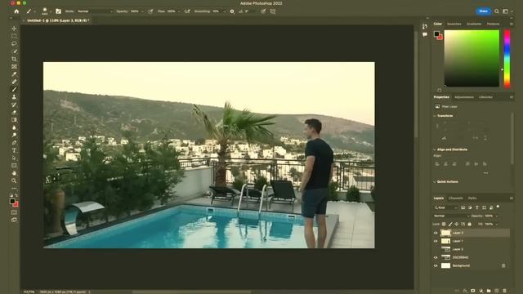Image resolution: width=523 pixels, height=294 pixels.
Task: Open smoothing options gear
Action: [x=232, y=11]
